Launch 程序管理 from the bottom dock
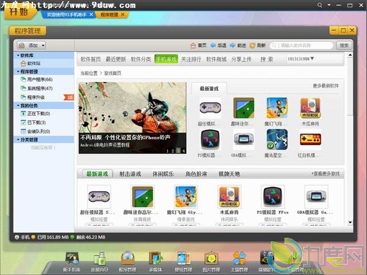The height and width of the screenshot is (275, 367). pos(128,262)
